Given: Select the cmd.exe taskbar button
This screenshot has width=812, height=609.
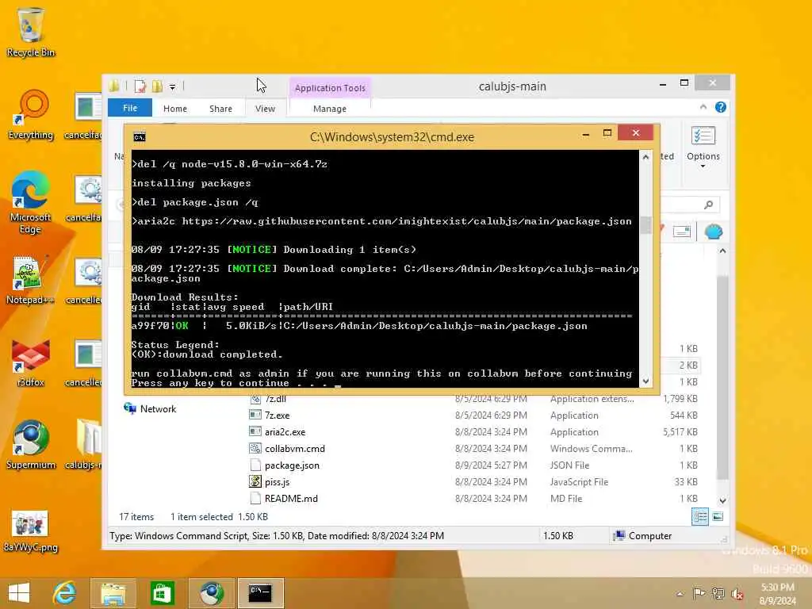Looking at the screenshot, I should 260,593.
